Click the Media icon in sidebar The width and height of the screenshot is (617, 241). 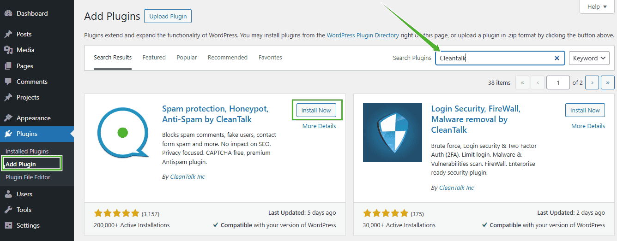click(x=8, y=50)
